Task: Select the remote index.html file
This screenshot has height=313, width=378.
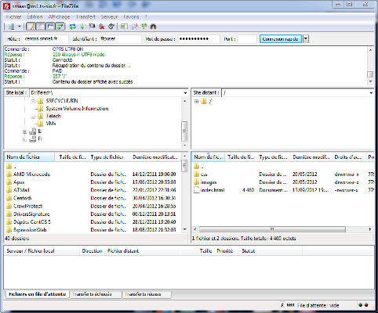Action: point(213,190)
